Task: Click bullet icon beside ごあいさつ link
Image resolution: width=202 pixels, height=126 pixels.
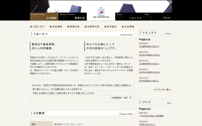Action: [x=31, y=26]
